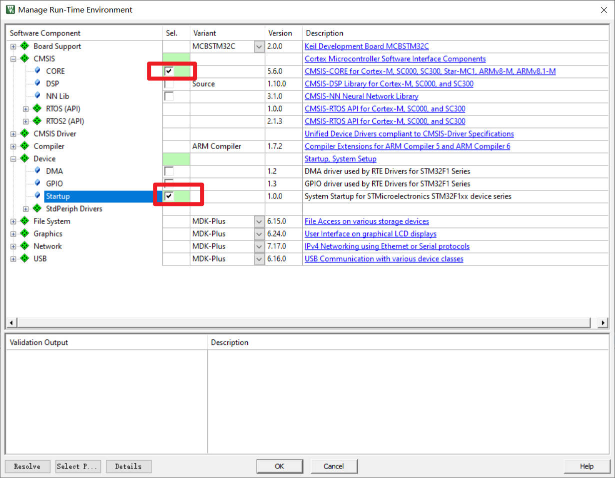615x478 pixels.
Task: Open the USB MDK-Plus variant dropdown
Action: (x=259, y=259)
